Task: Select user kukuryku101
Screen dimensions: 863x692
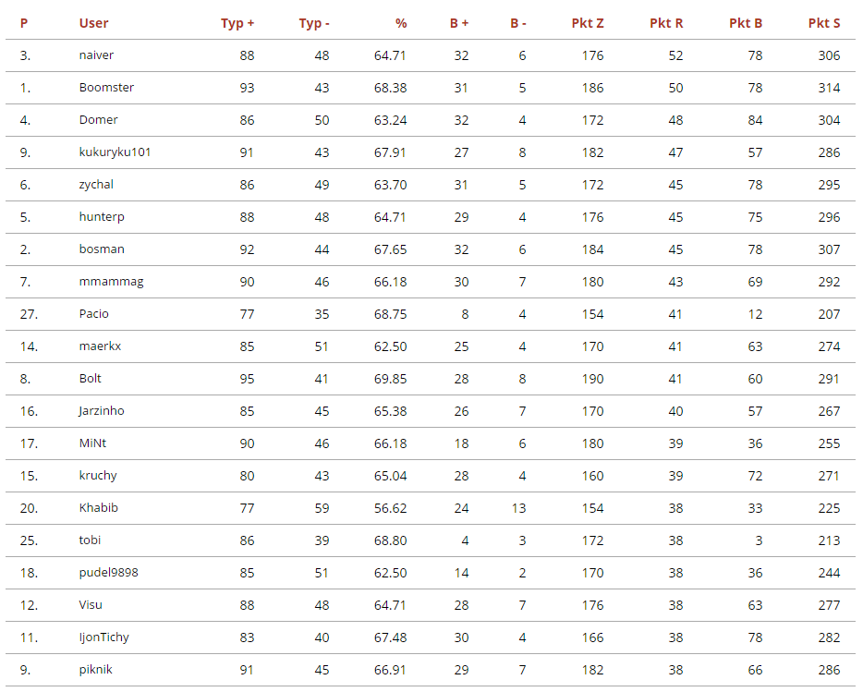Action: click(x=115, y=152)
